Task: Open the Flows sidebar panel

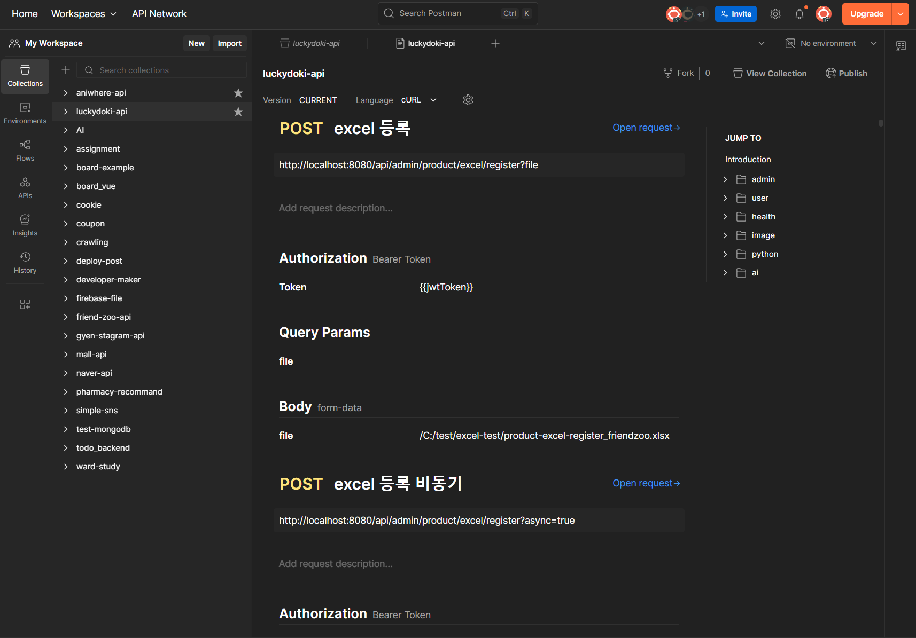Action: click(25, 151)
